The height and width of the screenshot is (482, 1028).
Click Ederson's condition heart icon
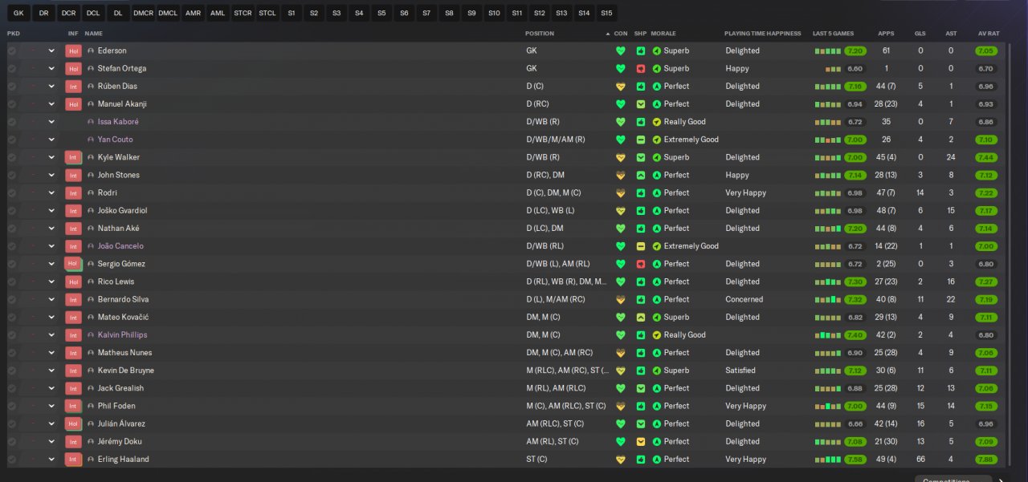tap(620, 51)
